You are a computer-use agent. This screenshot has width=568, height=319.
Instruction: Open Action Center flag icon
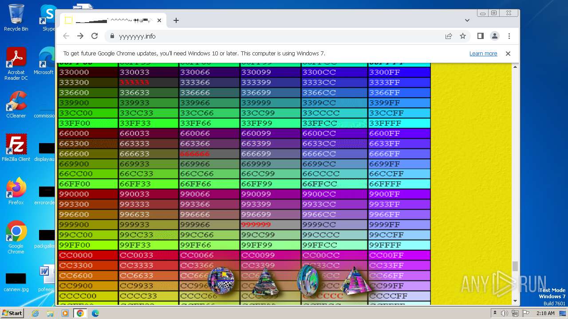[526, 313]
